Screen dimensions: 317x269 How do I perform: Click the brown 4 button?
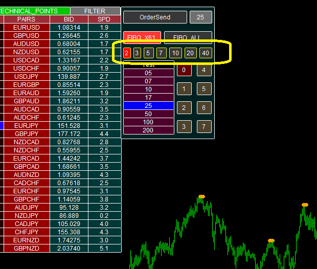204,70
